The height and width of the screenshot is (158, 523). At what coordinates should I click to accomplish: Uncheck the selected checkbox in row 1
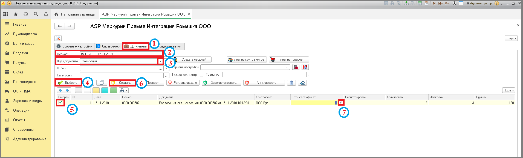coord(60,103)
